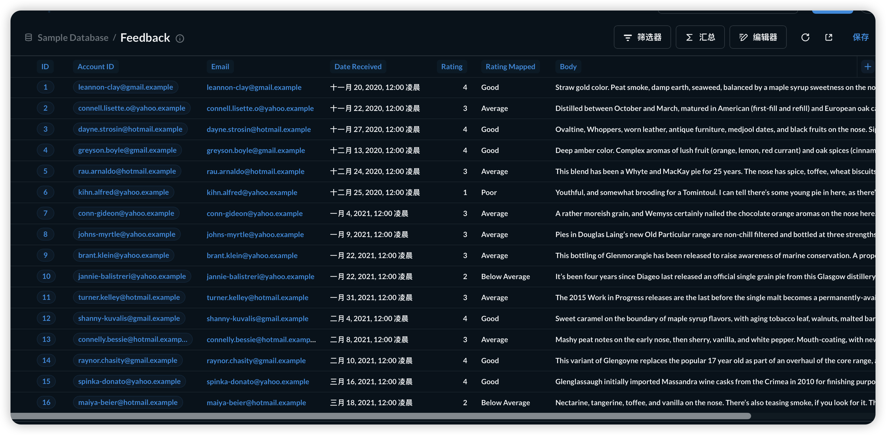Click Email cell connelly.bessie@hotmail.examp...
The width and height of the screenshot is (886, 435).
tap(261, 340)
